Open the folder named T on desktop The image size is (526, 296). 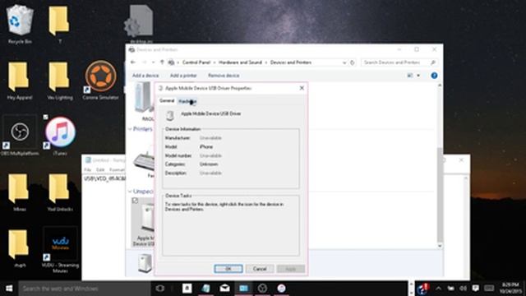[x=60, y=24]
